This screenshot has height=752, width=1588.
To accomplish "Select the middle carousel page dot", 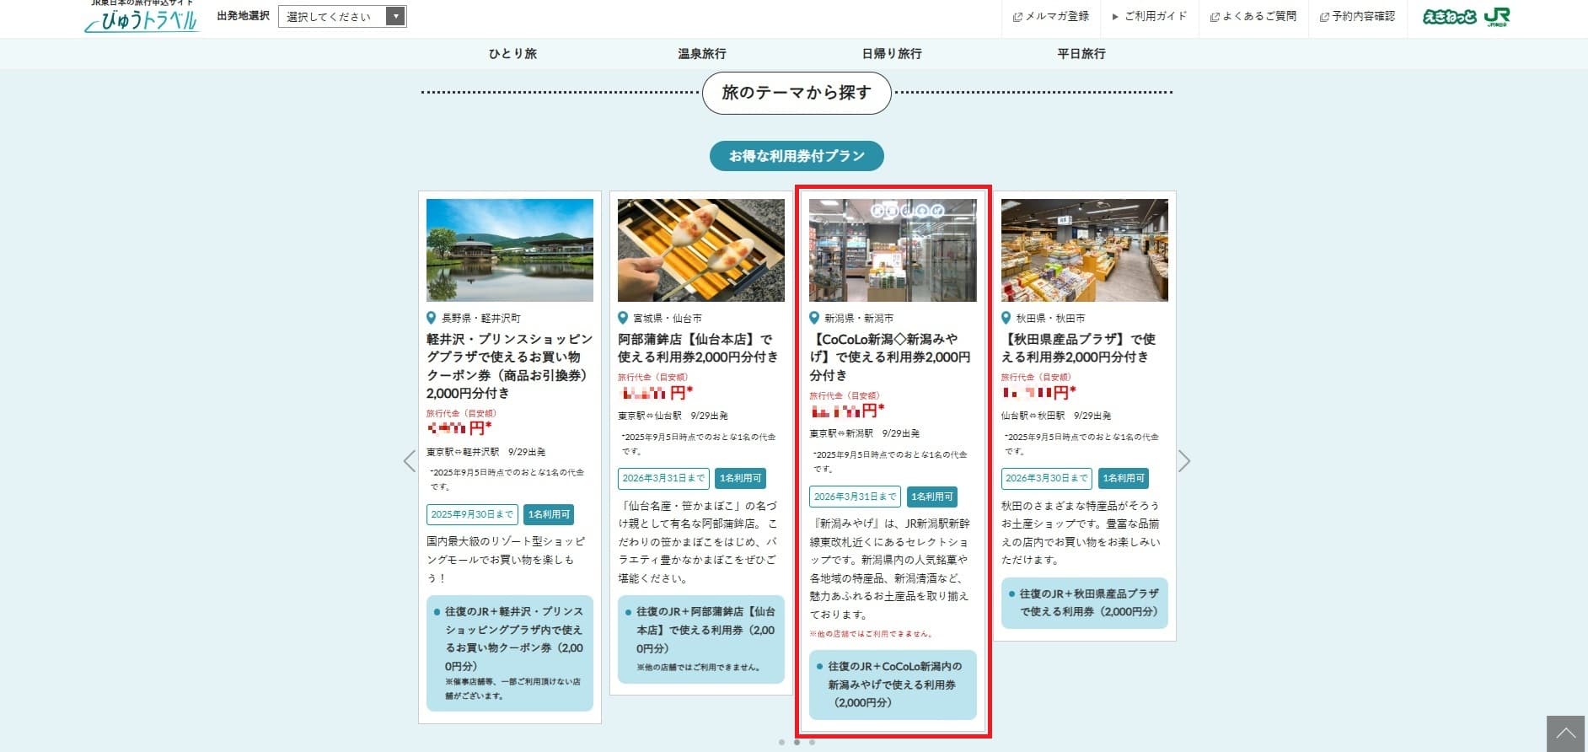I will point(797,743).
